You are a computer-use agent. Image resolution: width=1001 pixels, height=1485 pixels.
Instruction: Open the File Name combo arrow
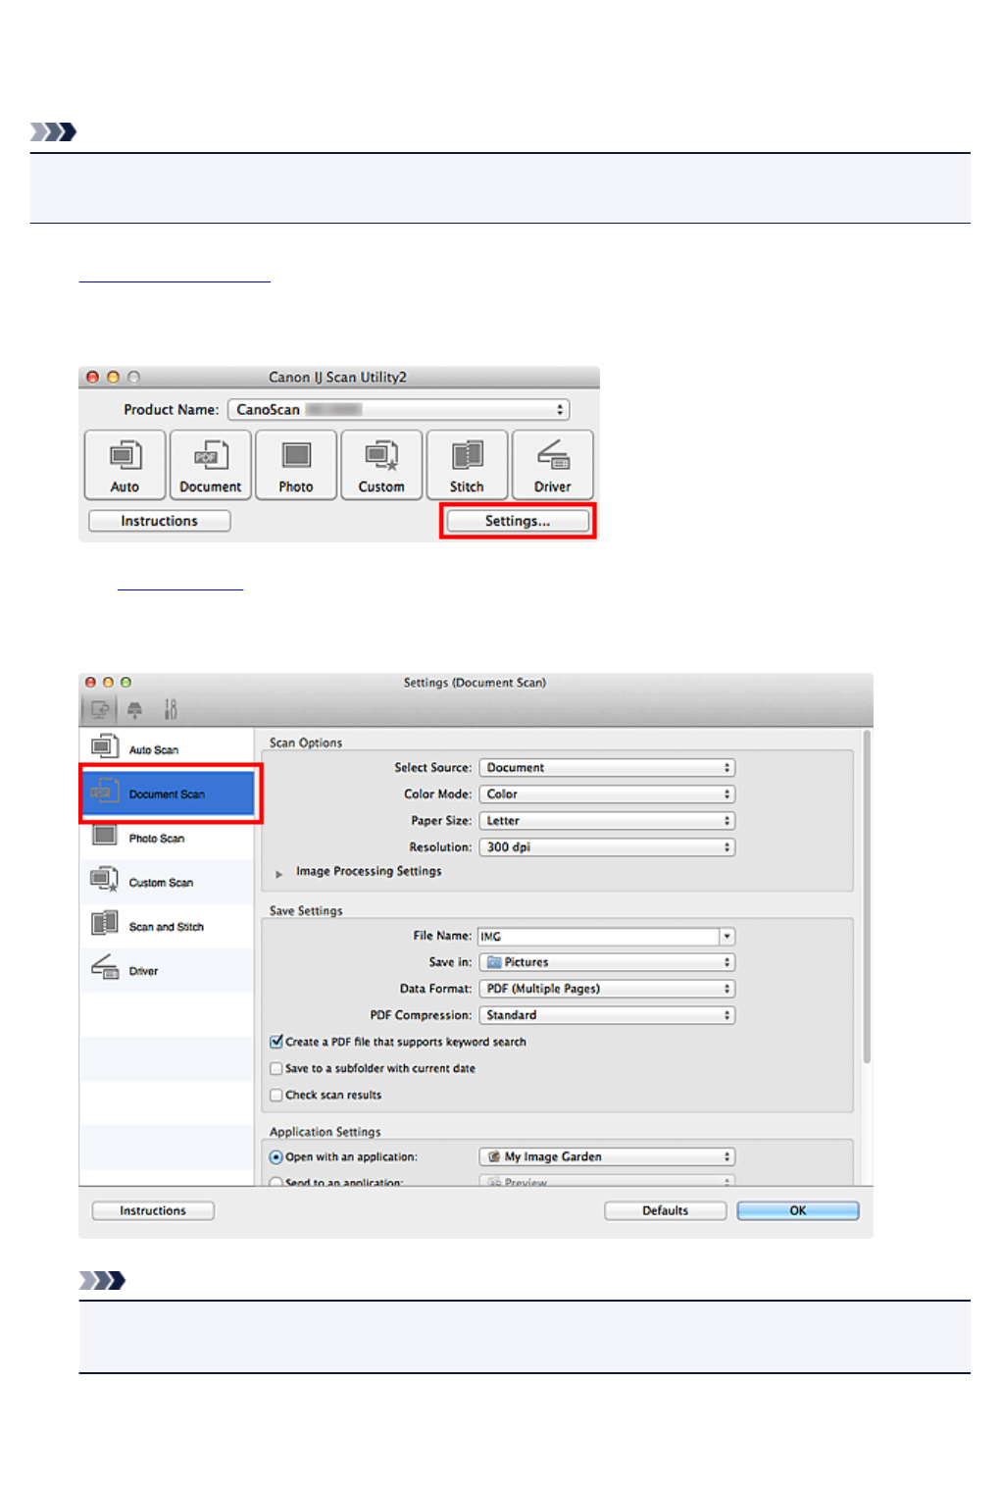[727, 937]
